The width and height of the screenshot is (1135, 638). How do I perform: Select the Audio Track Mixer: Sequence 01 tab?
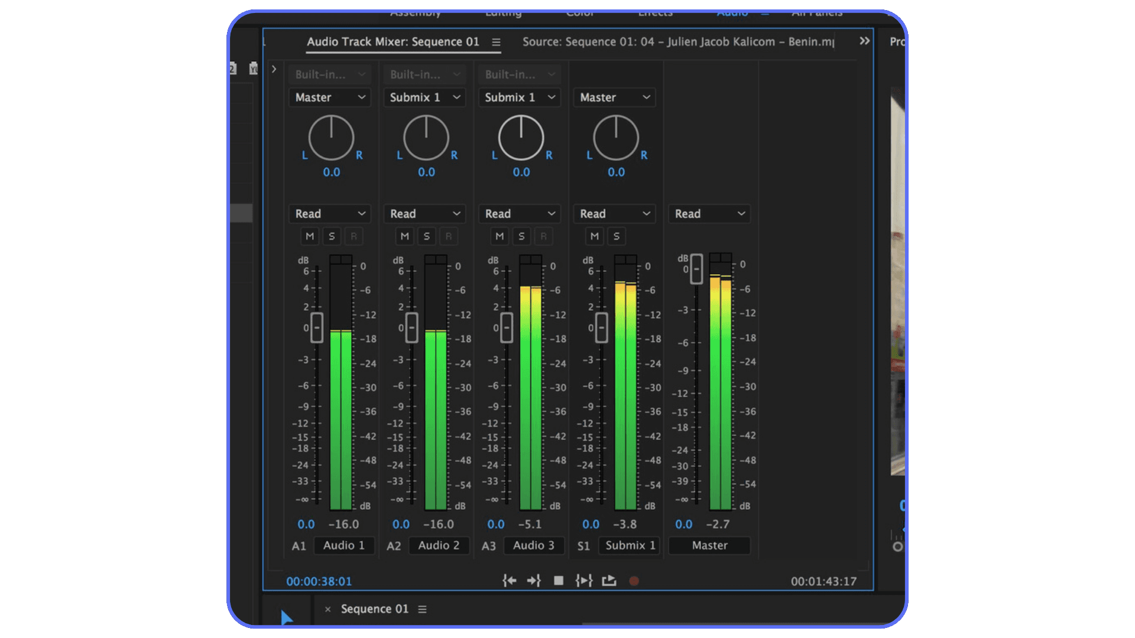pos(393,42)
